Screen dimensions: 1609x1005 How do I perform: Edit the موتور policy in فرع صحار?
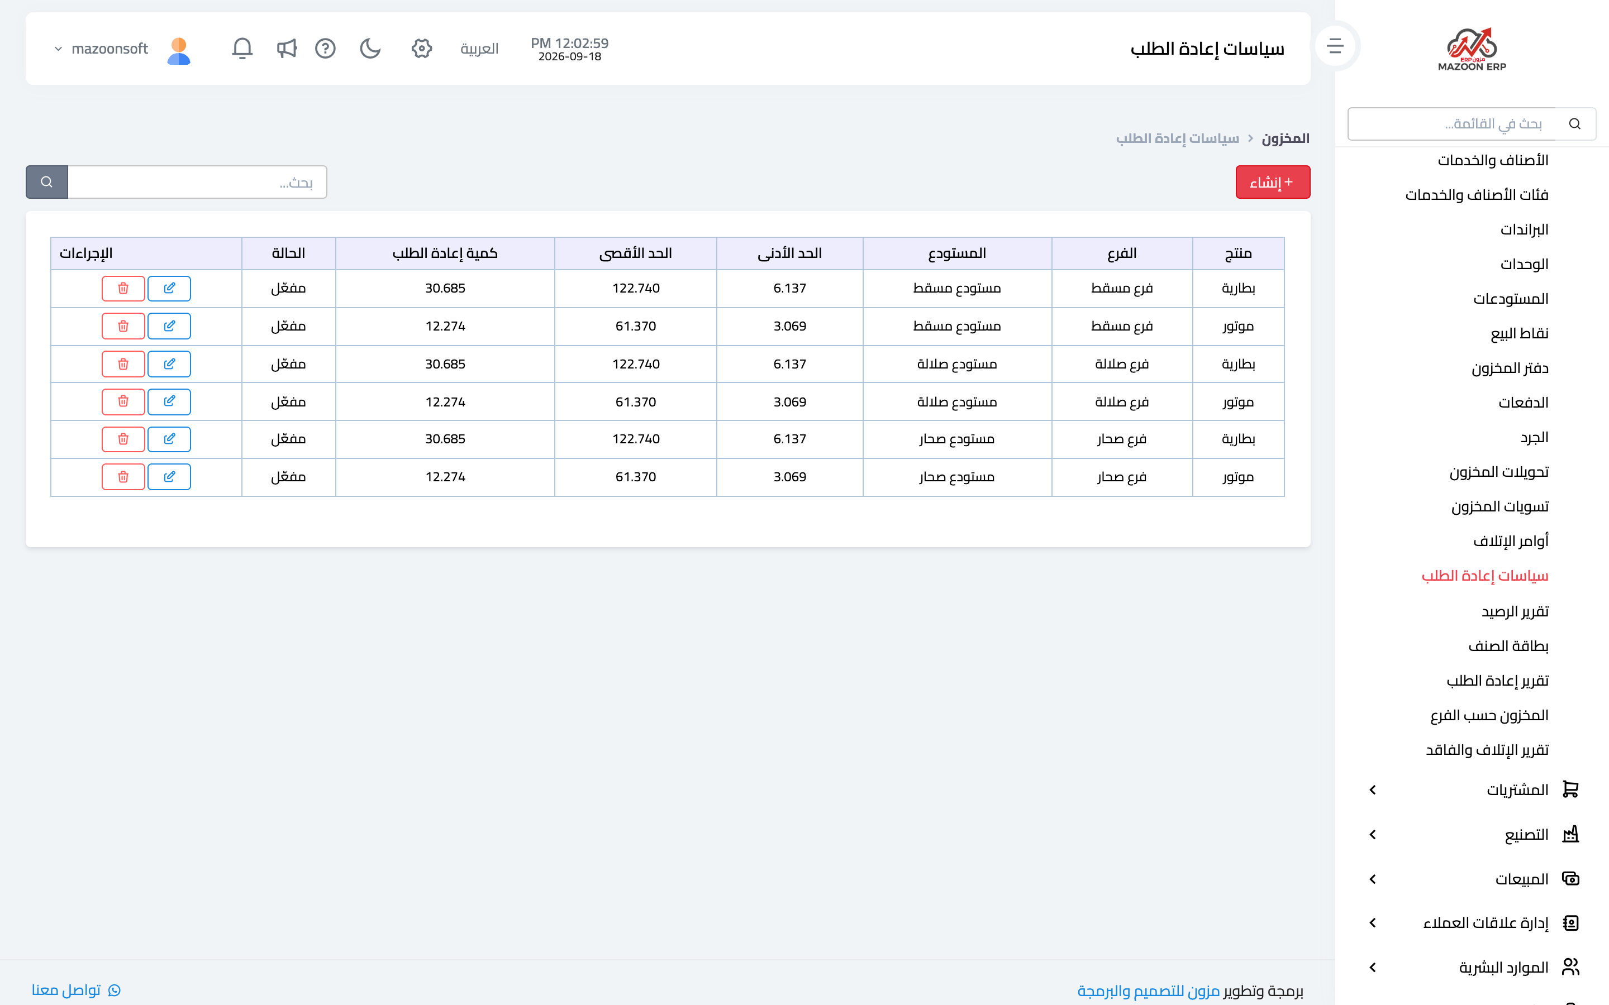[169, 477]
